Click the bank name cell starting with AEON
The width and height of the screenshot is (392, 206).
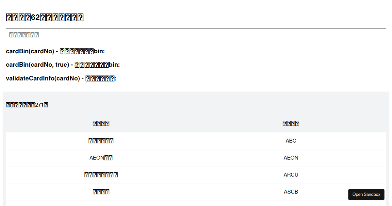(101, 158)
